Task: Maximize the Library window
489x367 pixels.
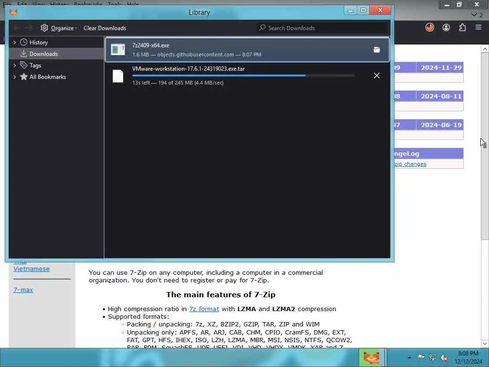Action: coord(363,11)
